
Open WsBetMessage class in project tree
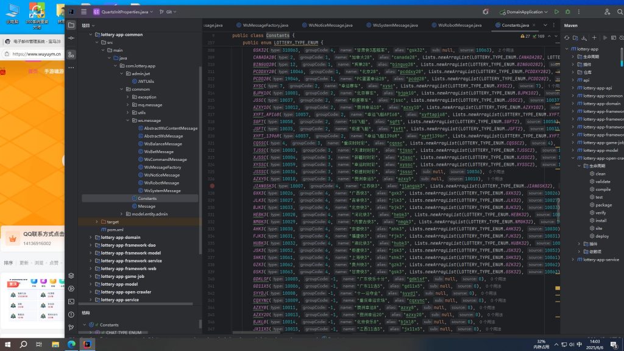158,152
